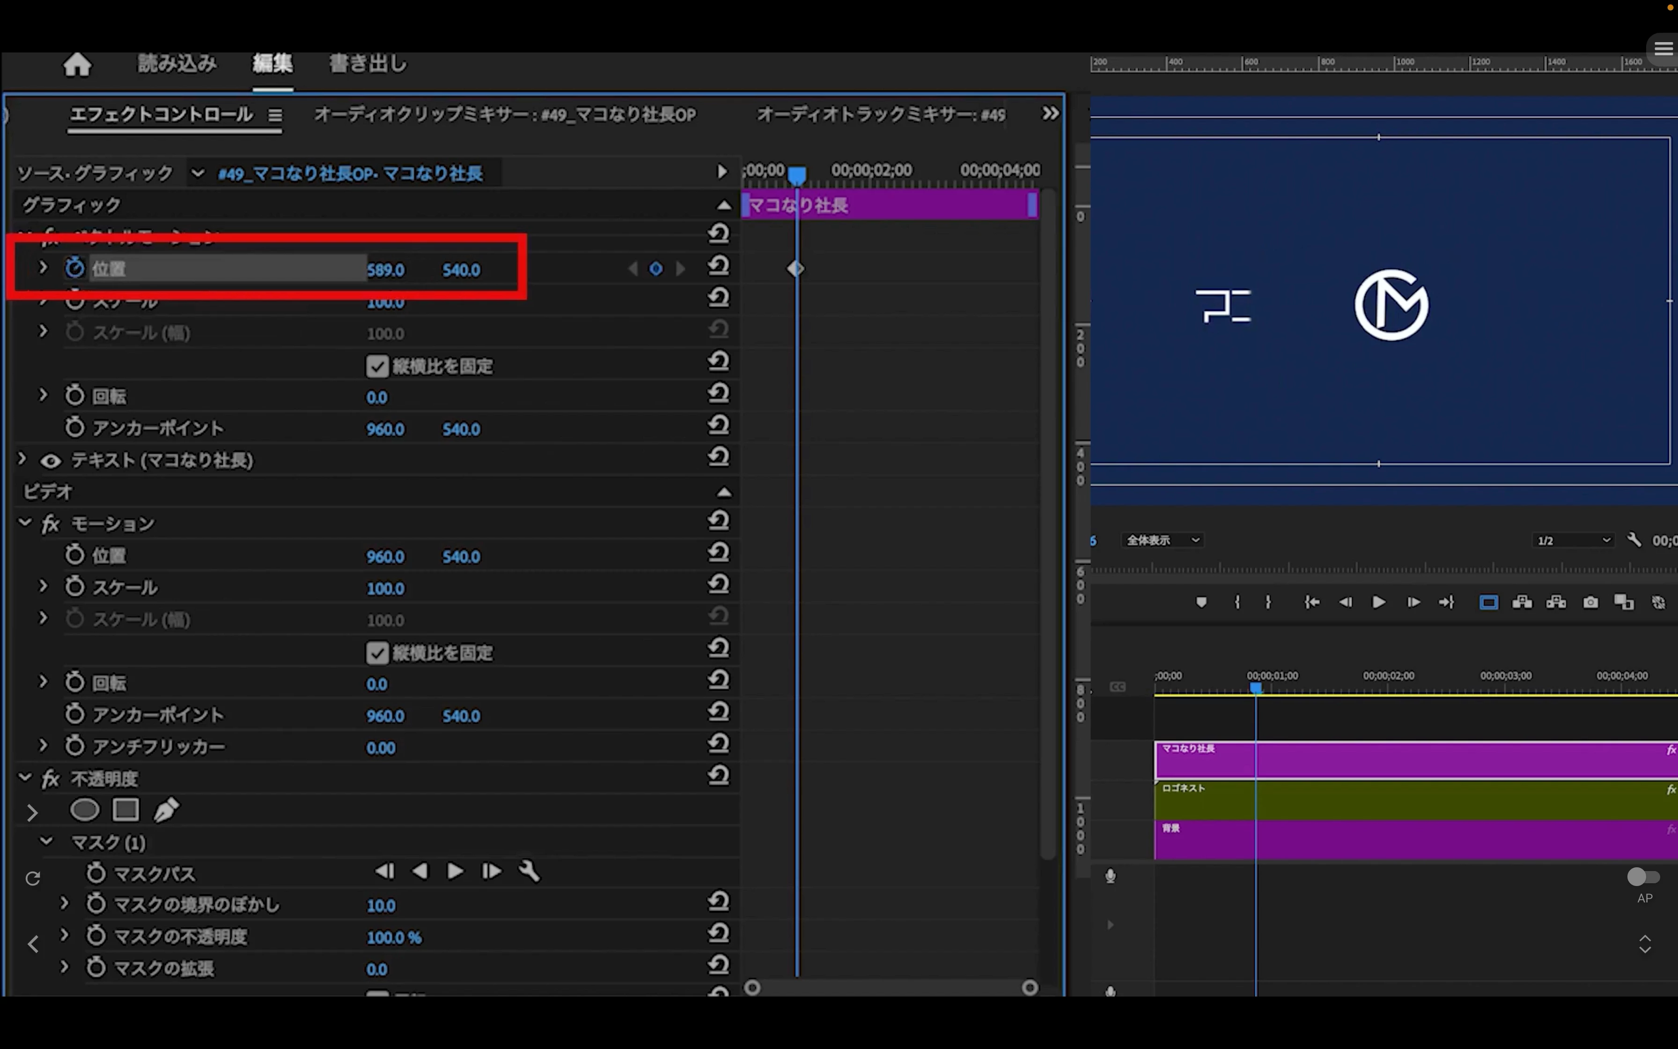Click the mask path tracking options wrench

pyautogui.click(x=529, y=872)
